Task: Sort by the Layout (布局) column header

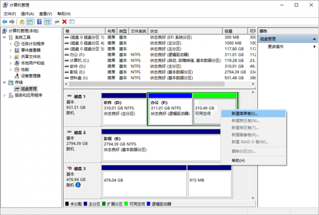Action: pyautogui.click(x=111, y=31)
